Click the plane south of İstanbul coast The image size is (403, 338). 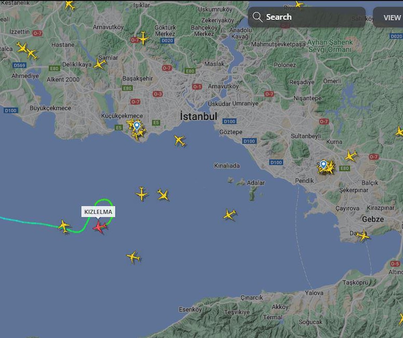coord(180,141)
